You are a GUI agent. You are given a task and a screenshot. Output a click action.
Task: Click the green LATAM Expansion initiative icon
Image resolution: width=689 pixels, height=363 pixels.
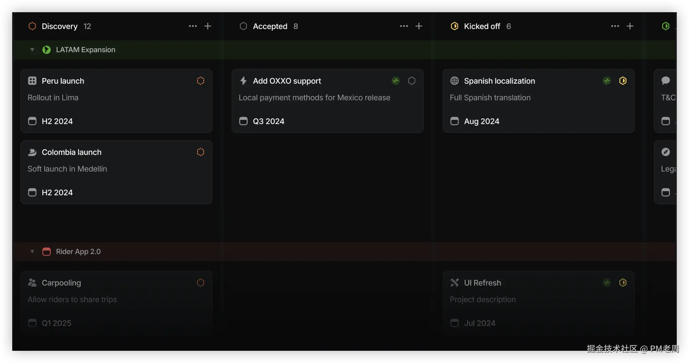[x=47, y=50]
